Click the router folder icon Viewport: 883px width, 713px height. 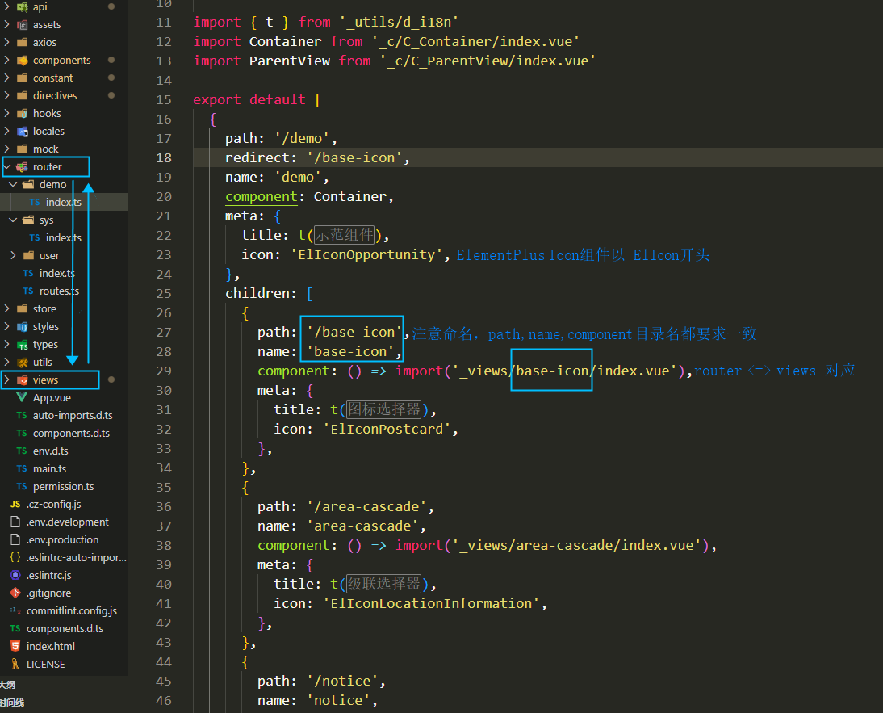pyautogui.click(x=23, y=166)
